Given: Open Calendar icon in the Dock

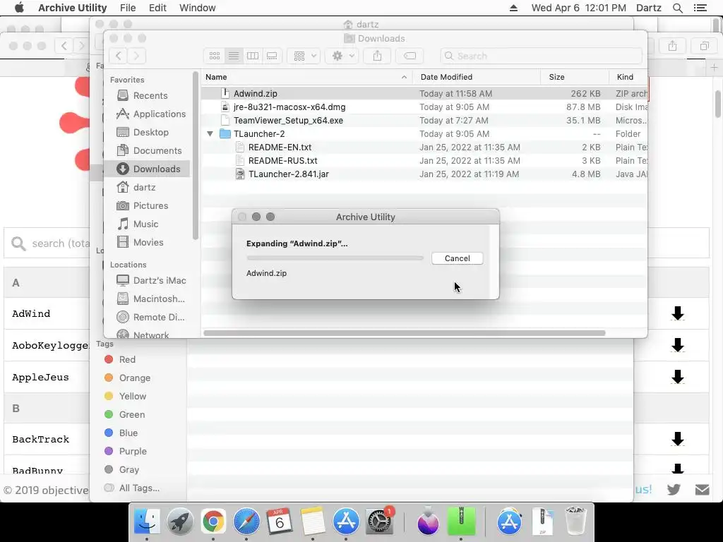Looking at the screenshot, I should point(280,522).
